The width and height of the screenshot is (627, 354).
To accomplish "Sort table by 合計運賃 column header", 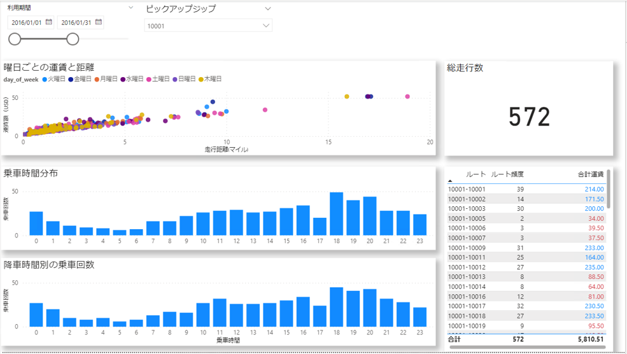I will pos(590,174).
